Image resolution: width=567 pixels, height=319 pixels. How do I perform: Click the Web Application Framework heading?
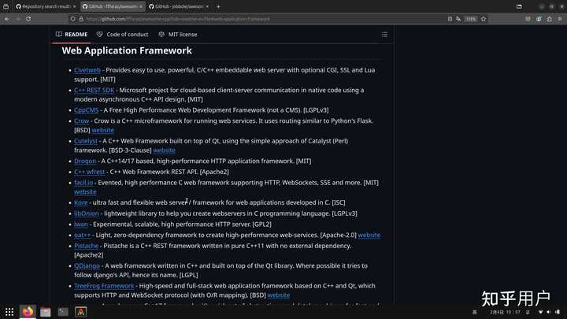tap(127, 50)
